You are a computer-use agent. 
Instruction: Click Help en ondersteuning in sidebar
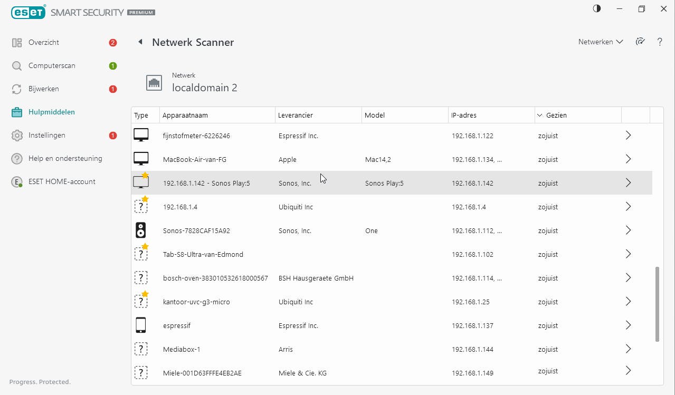pos(65,158)
